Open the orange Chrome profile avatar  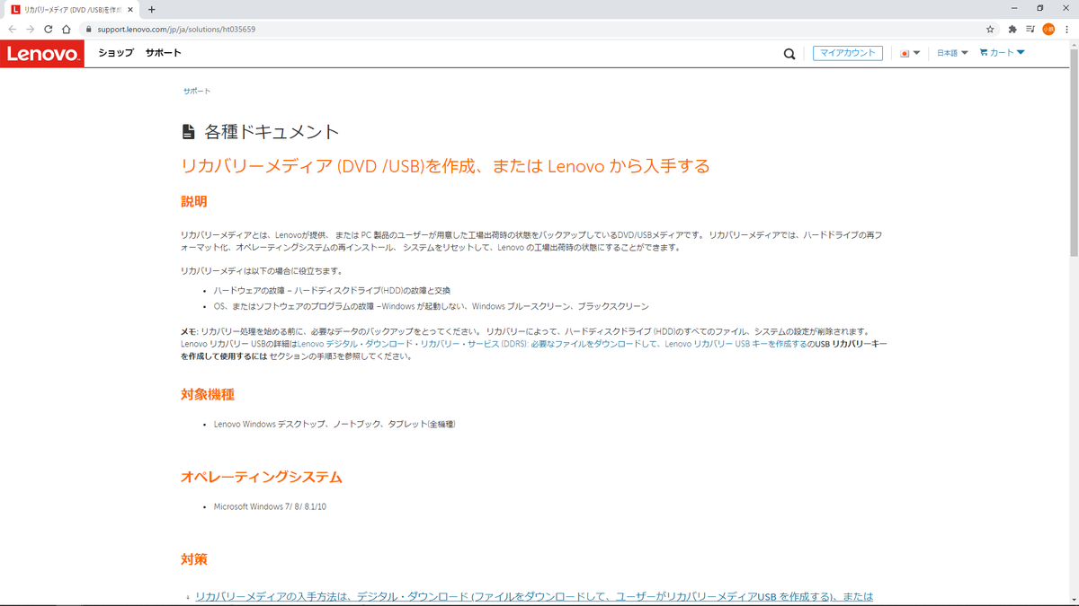click(1048, 29)
